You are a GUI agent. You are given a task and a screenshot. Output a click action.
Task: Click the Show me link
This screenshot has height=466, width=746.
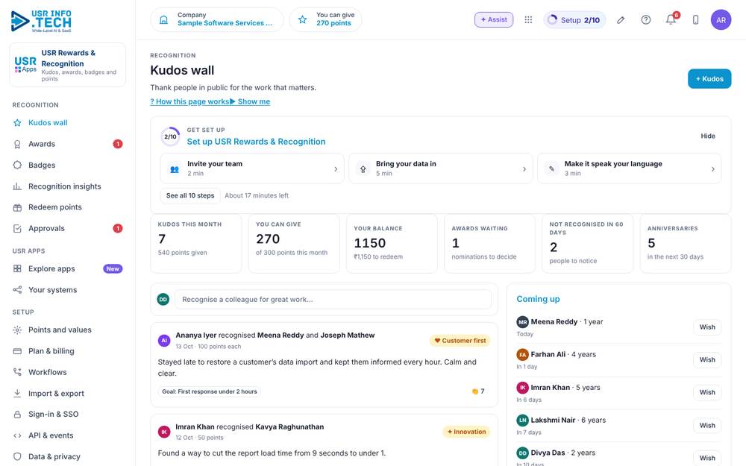pyautogui.click(x=250, y=101)
